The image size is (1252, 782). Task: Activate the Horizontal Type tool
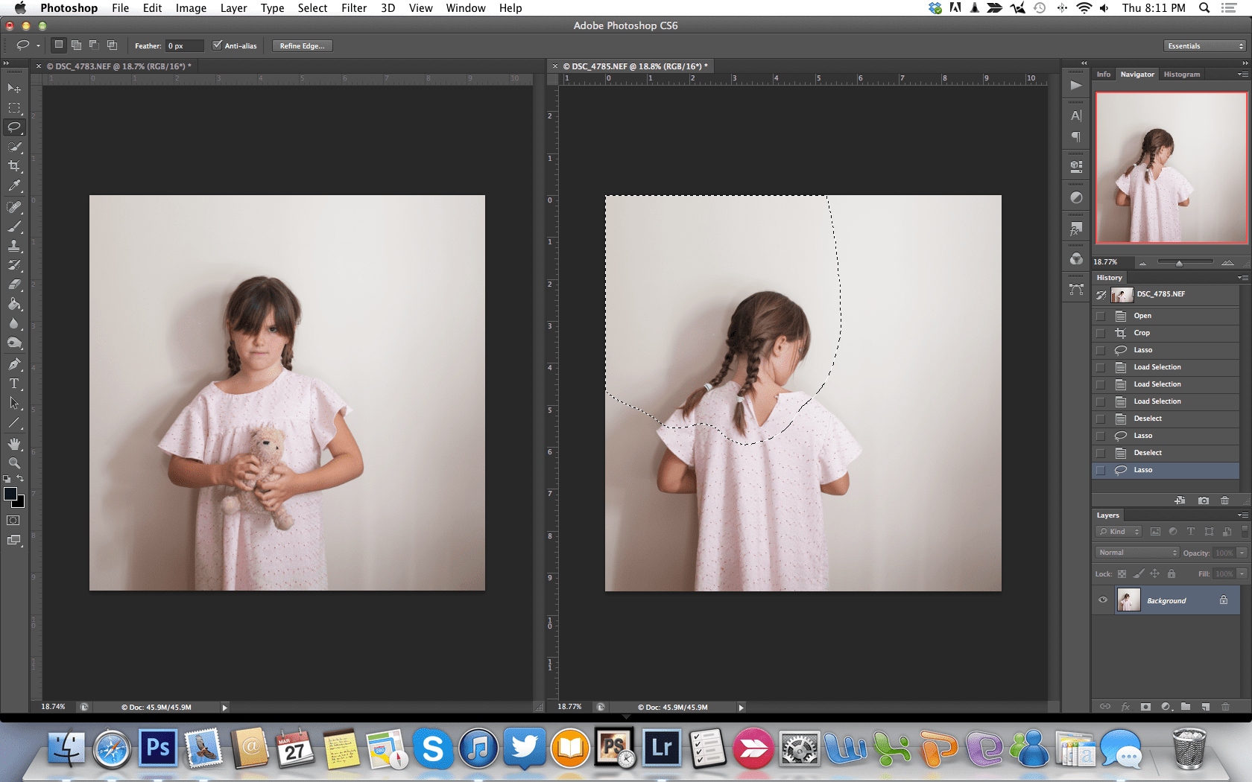pos(14,384)
